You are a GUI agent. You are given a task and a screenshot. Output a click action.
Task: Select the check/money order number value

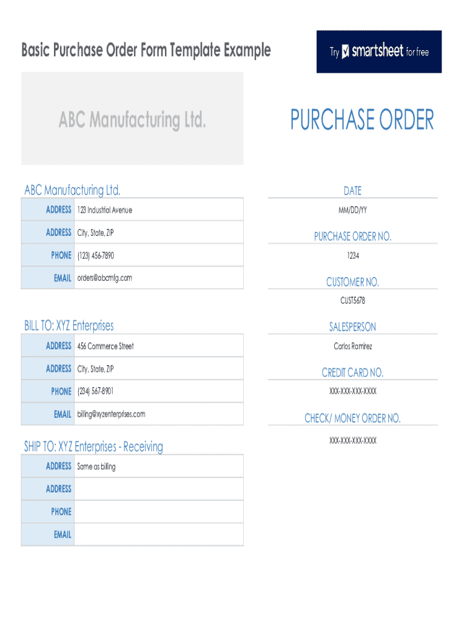(x=352, y=440)
